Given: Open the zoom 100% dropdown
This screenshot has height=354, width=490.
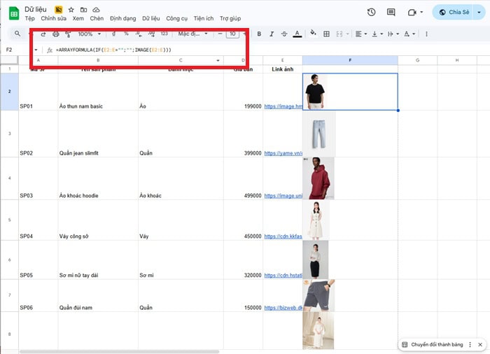Looking at the screenshot, I should (x=89, y=34).
